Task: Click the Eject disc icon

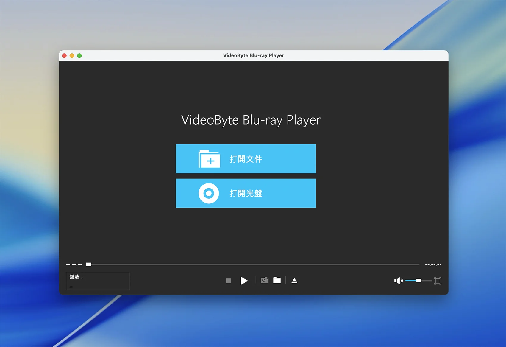Action: [294, 281]
